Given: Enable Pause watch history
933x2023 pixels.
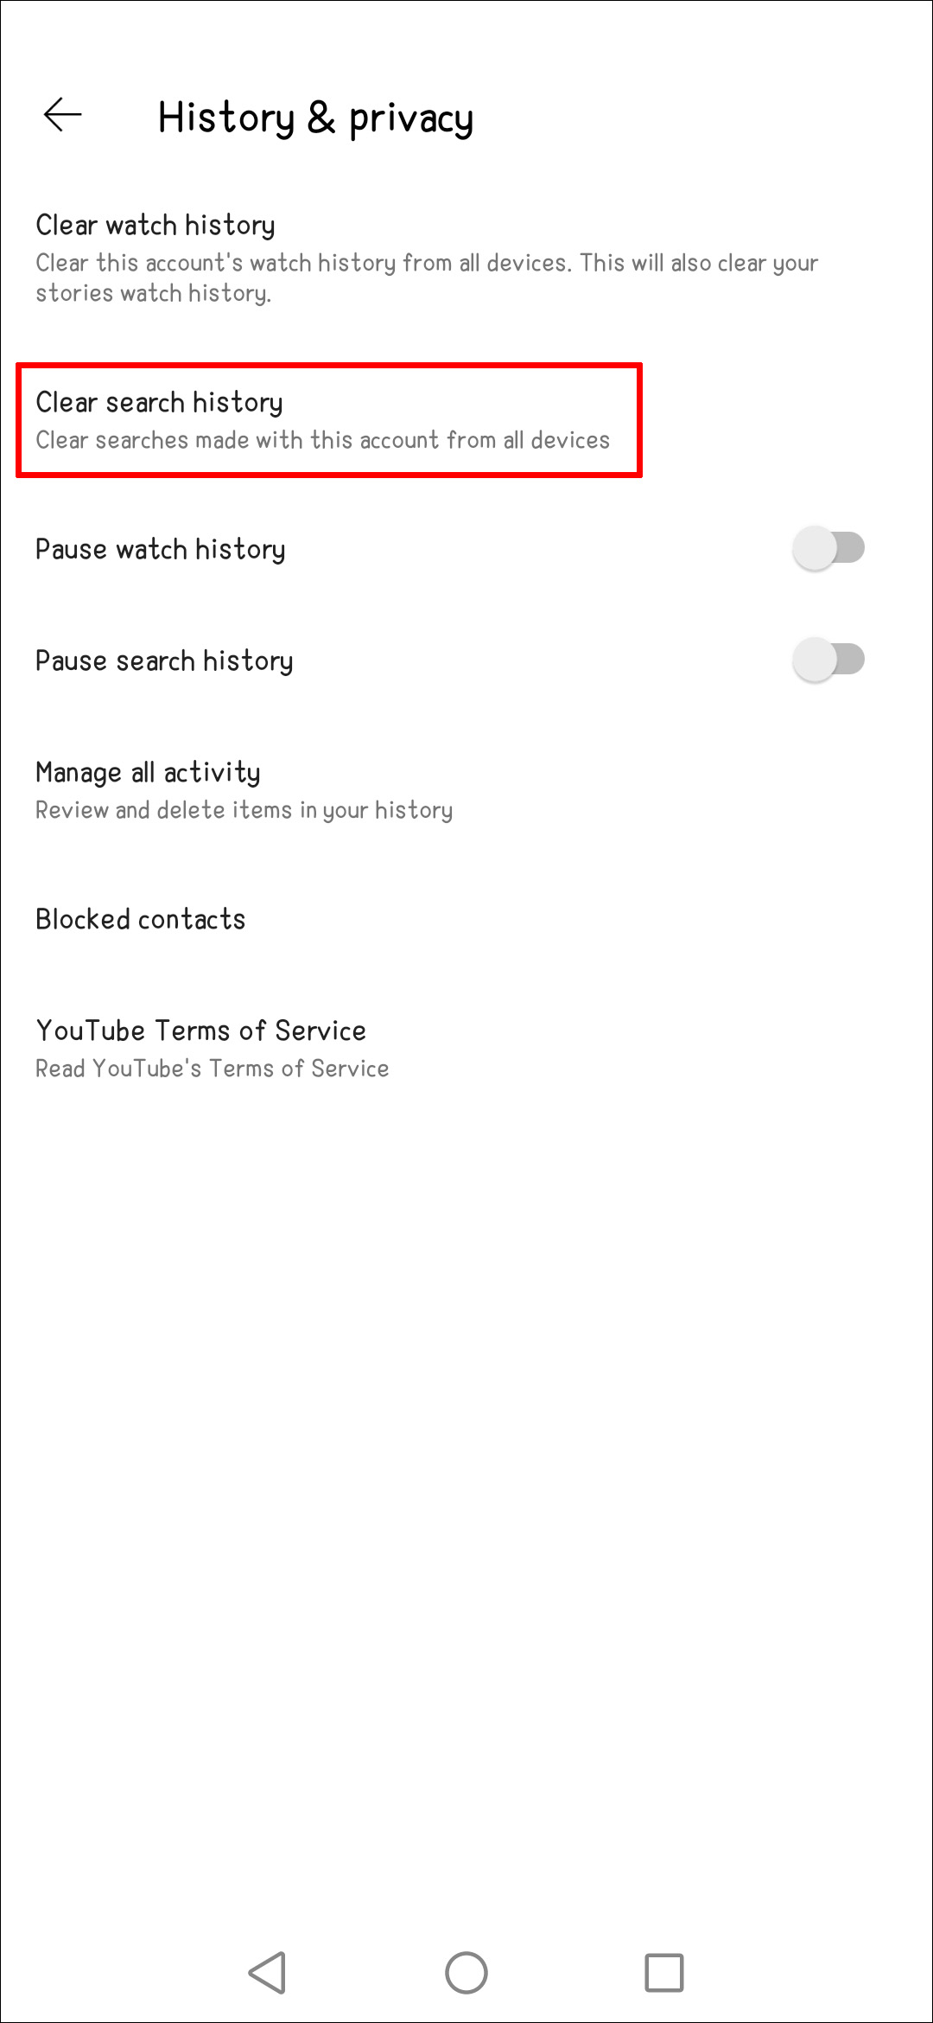Looking at the screenshot, I should click(x=828, y=547).
